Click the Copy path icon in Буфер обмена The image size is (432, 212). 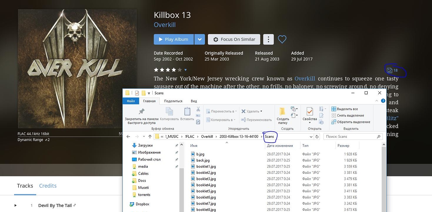198,116
